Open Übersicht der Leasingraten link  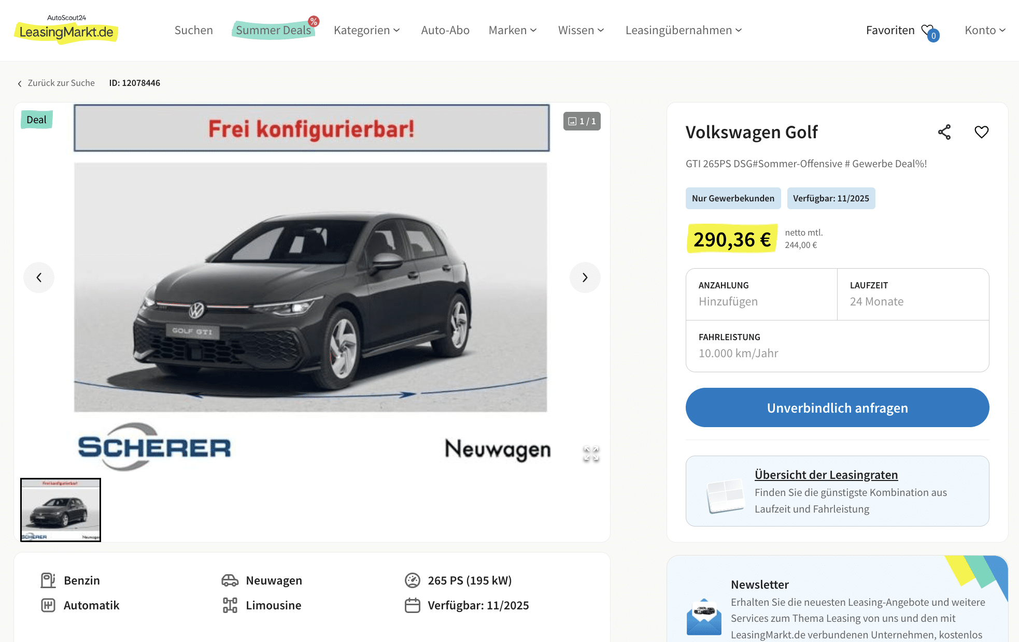(x=826, y=475)
